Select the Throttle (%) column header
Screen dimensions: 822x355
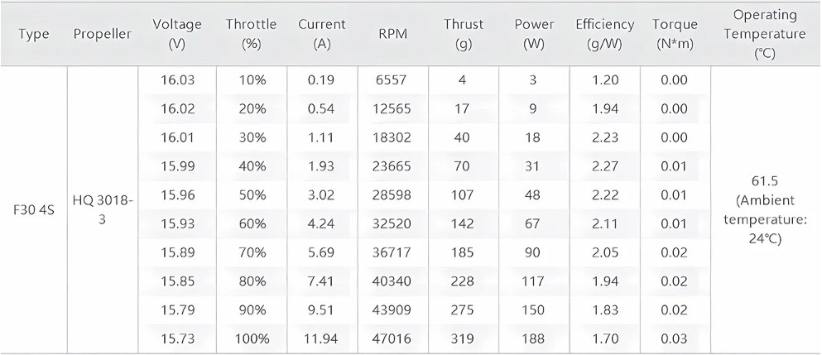251,34
